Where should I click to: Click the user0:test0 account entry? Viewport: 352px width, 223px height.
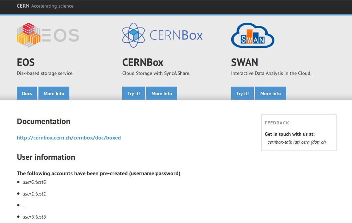click(34, 182)
